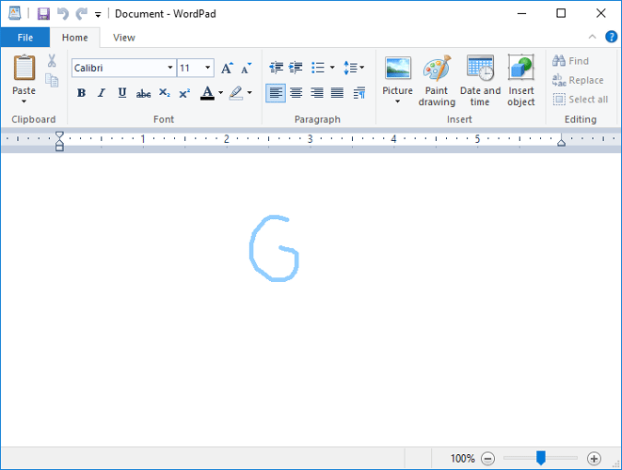
Task: Shrink the font size
Action: 247,69
